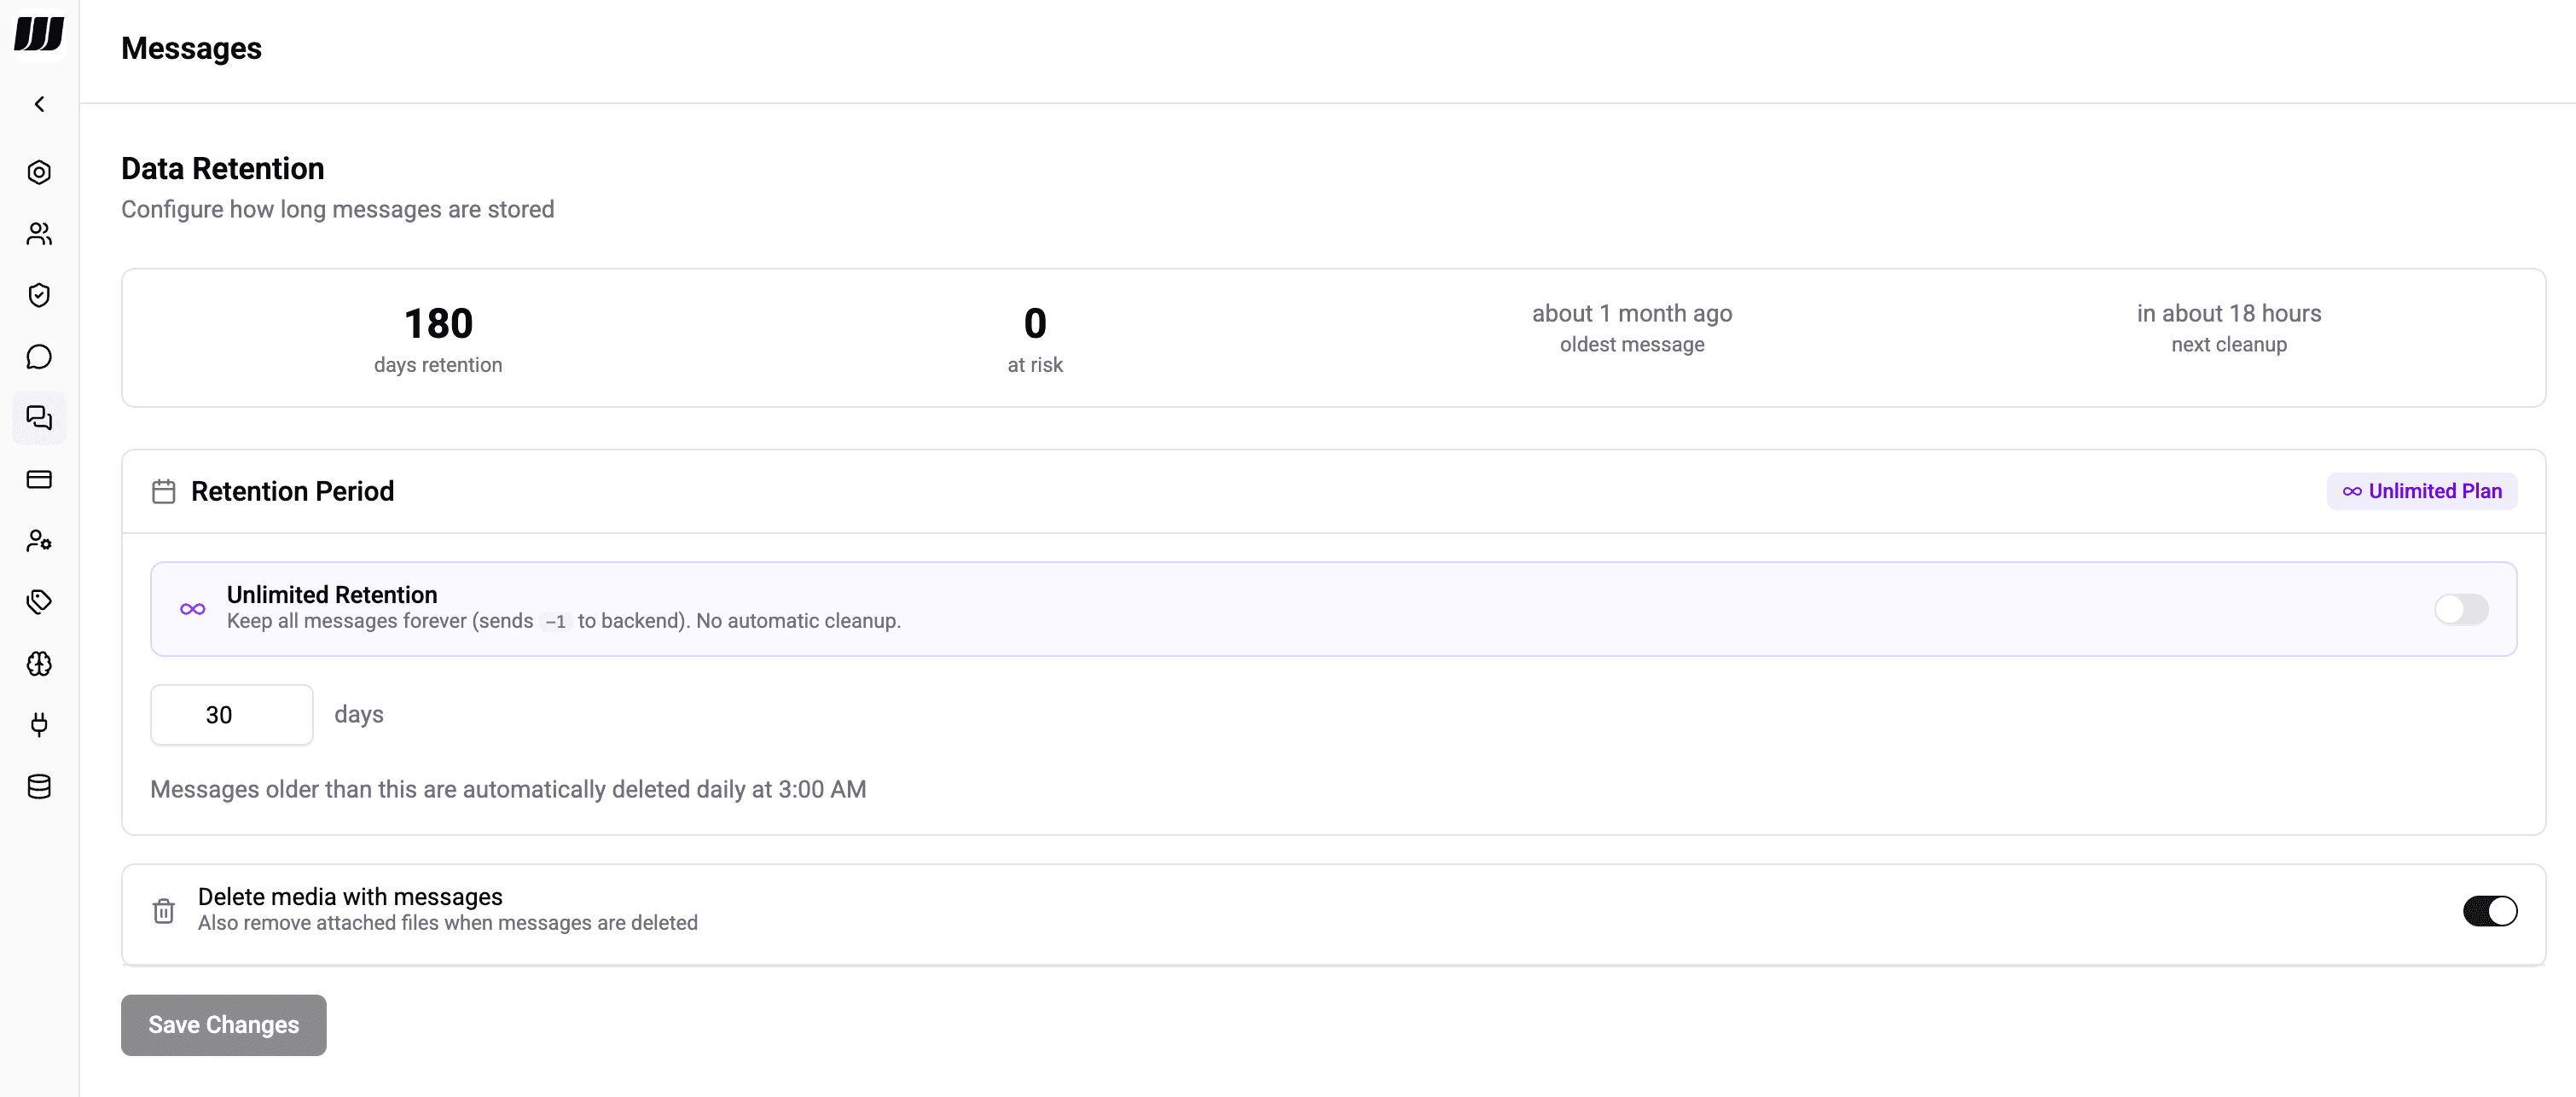
Task: Disable Delete media with messages toggle
Action: [x=2489, y=911]
